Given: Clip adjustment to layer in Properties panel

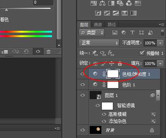Looking at the screenshot, I should [5, 52].
